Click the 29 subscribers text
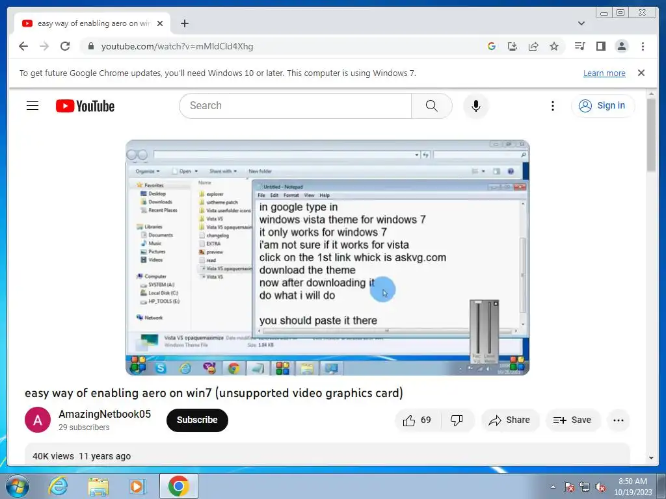 (x=84, y=428)
